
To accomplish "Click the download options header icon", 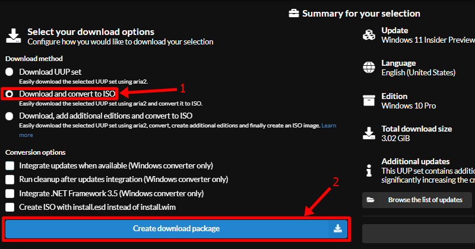I will (x=13, y=36).
